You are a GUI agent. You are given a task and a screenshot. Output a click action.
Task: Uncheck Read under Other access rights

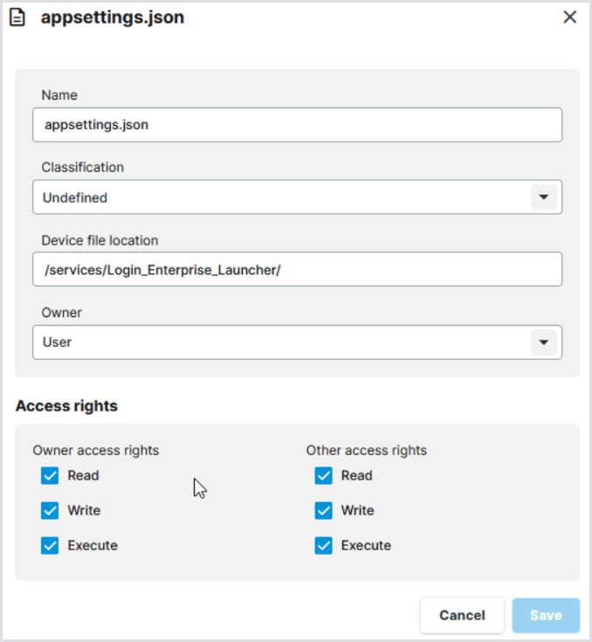(324, 476)
